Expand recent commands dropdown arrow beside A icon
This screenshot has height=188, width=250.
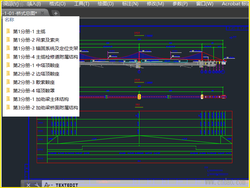[x=52, y=185]
